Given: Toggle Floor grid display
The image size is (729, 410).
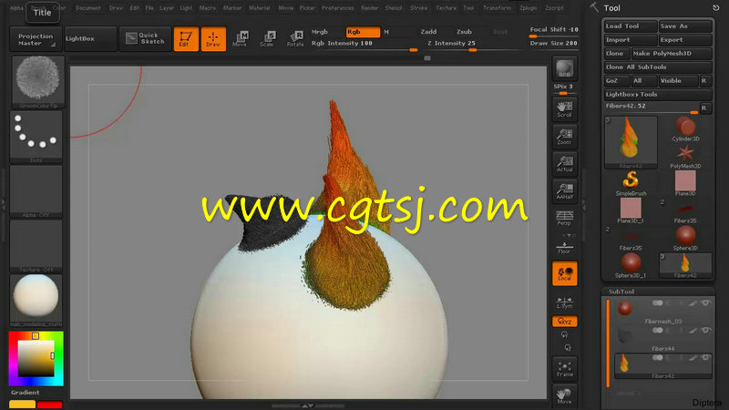Looking at the screenshot, I should point(564,246).
